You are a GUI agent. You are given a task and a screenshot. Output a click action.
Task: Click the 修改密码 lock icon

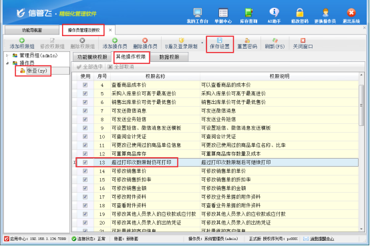pos(300,15)
